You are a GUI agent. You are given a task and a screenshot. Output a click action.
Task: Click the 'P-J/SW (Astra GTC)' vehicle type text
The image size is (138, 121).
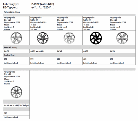pos(43,4)
